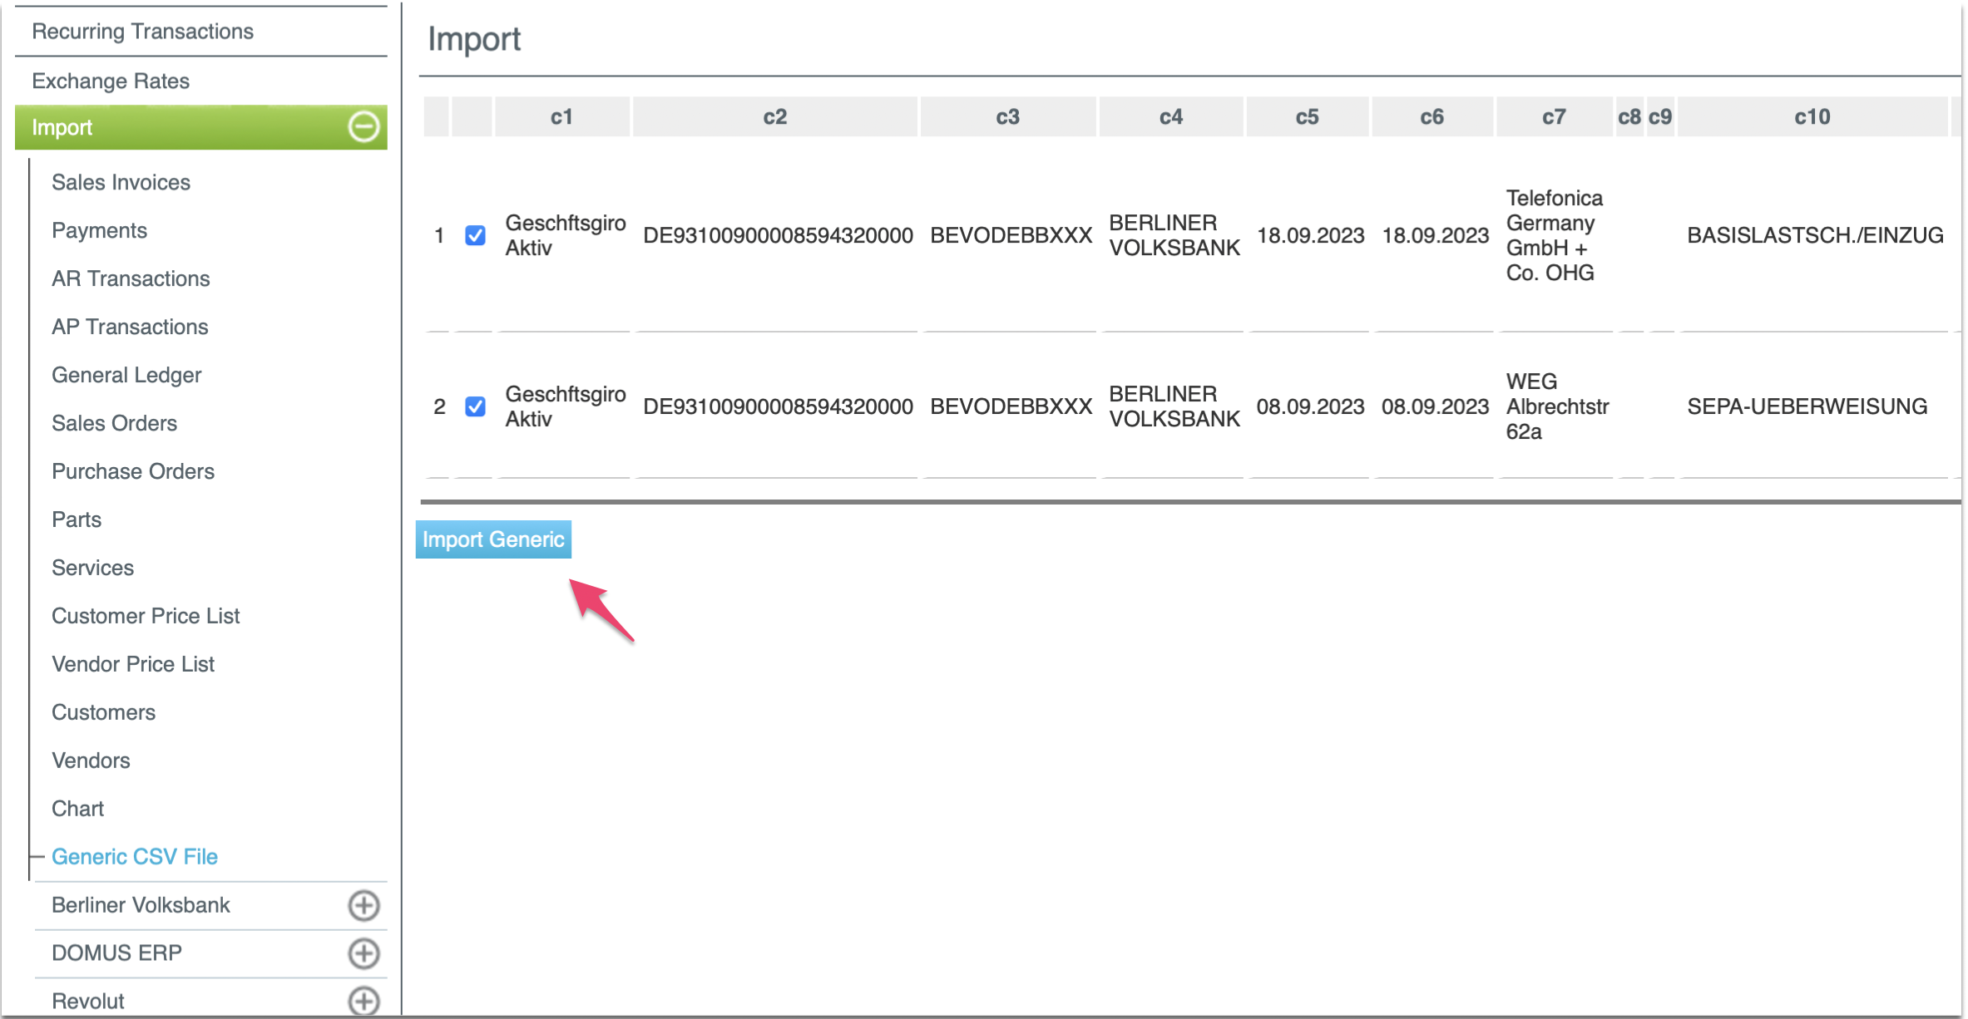This screenshot has width=1968, height=1019.
Task: Open Vendors import
Action: tap(91, 761)
